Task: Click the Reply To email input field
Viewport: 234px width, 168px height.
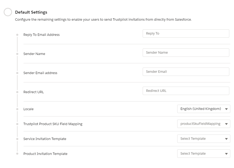Action: click(186, 33)
